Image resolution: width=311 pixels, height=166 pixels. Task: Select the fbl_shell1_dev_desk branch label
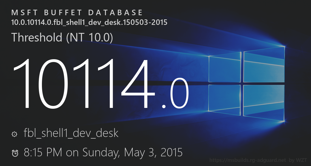click(71, 133)
